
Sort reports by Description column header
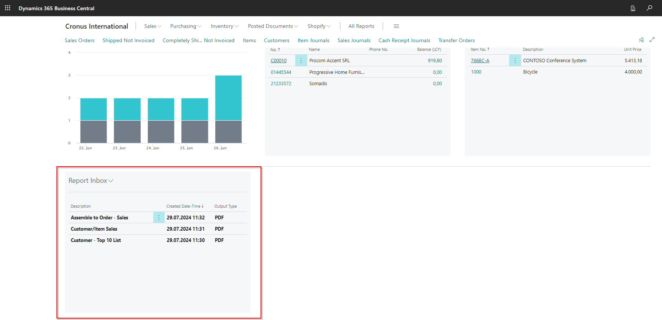[81, 206]
